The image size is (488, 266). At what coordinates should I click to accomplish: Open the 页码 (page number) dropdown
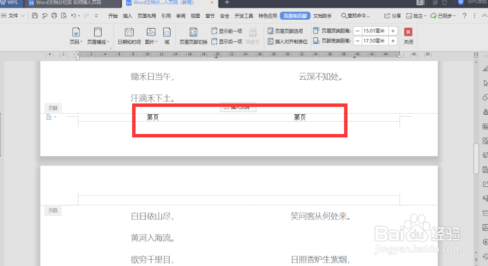click(76, 36)
